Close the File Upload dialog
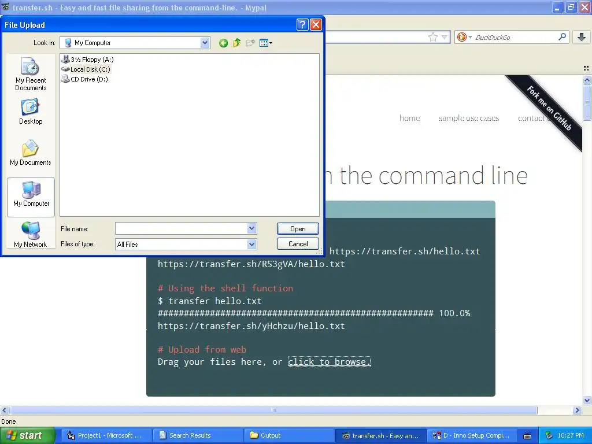Image resolution: width=592 pixels, height=444 pixels. pyautogui.click(x=316, y=25)
